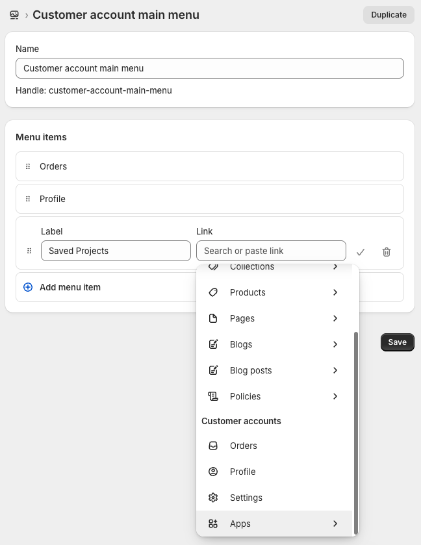Click the plus icon for adding menu item
The image size is (421, 545).
coord(28,287)
